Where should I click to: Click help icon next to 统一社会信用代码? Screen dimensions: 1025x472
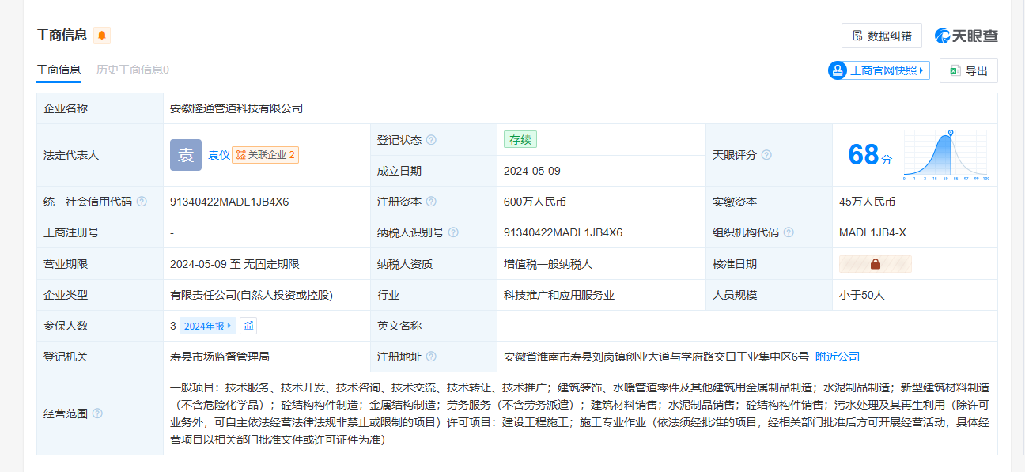click(x=142, y=202)
